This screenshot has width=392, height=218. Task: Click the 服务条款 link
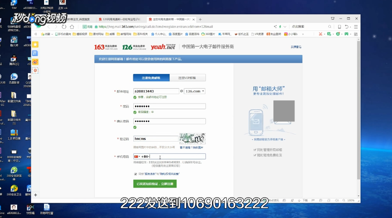point(150,174)
